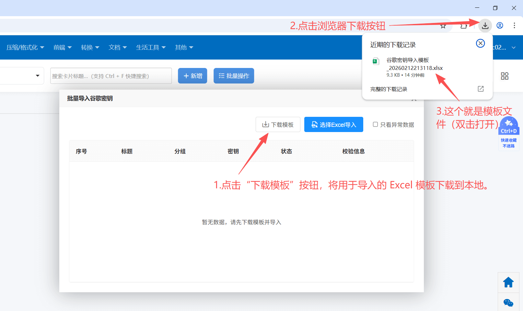523x311 pixels.
Task: Open the downloaded xlsx file's Excel icon
Action: 375,61
